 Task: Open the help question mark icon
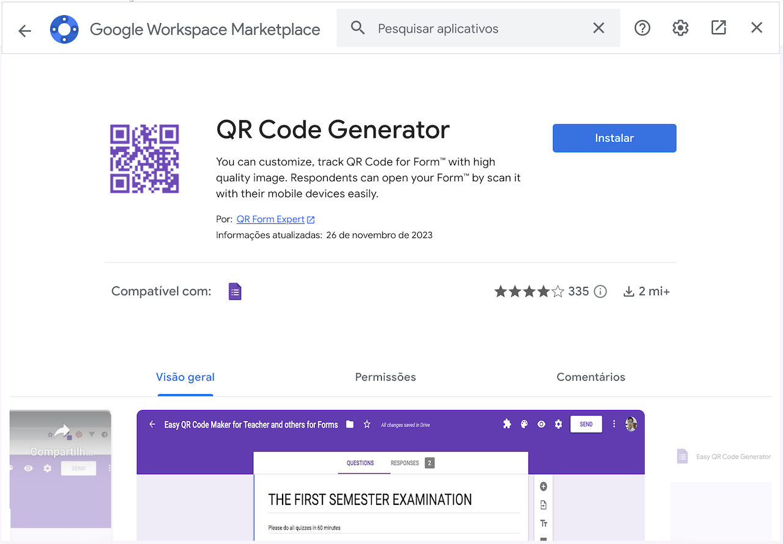[642, 28]
